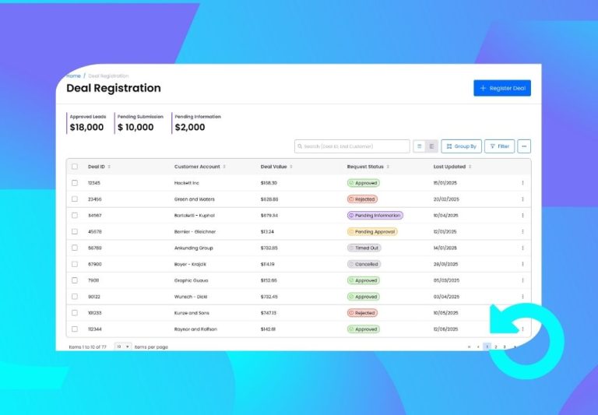Click the Deal Registration breadcrumb text
This screenshot has height=415, width=598.
[x=108, y=76]
